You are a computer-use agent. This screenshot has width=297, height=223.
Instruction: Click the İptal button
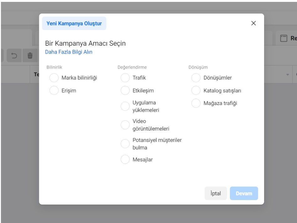click(216, 193)
